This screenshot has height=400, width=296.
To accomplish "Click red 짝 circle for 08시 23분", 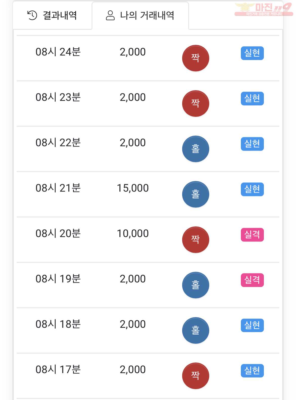I will [x=196, y=104].
